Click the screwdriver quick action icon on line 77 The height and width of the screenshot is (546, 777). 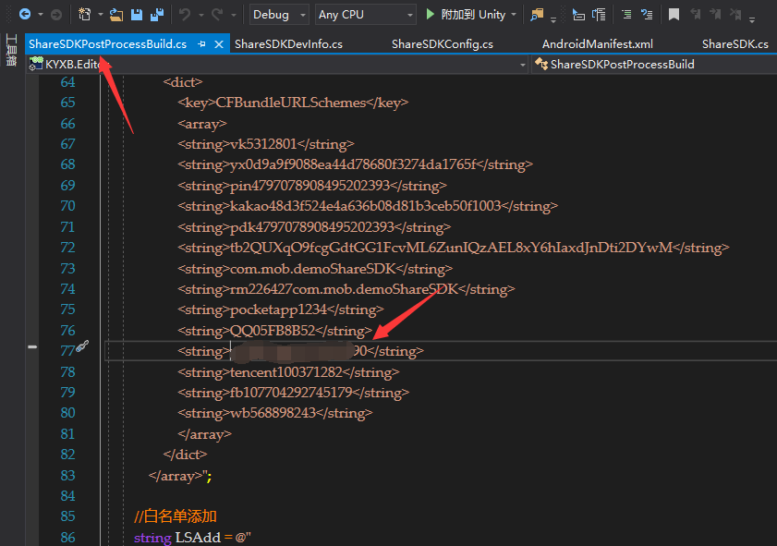81,346
